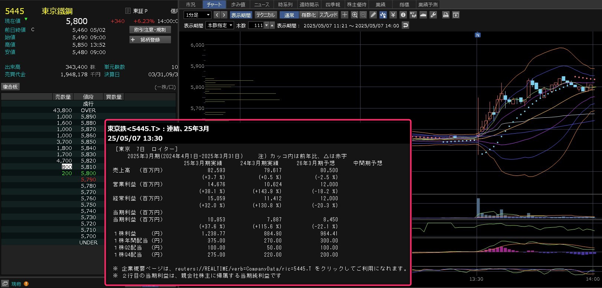Click the 取引注意・規制 button

click(x=150, y=30)
